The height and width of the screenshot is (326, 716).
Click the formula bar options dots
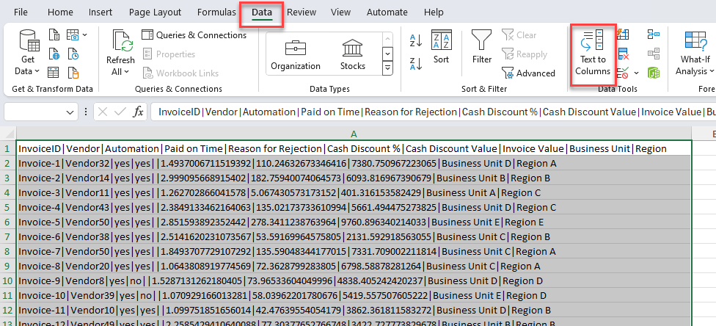pos(86,112)
